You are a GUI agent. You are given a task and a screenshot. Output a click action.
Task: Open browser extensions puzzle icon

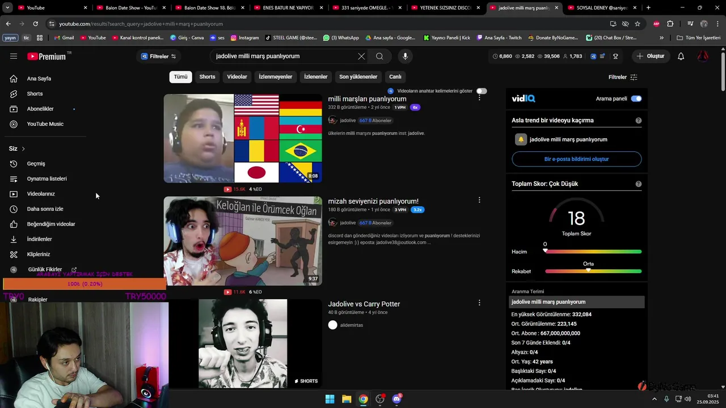[670, 24]
